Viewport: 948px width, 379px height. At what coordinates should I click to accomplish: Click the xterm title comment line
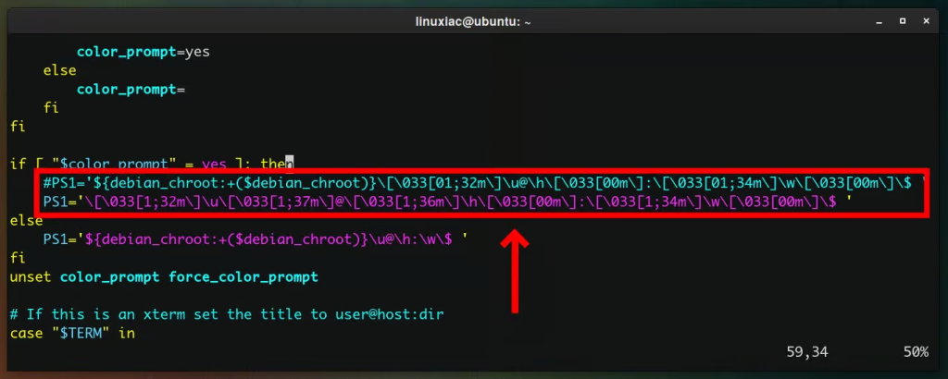(227, 315)
